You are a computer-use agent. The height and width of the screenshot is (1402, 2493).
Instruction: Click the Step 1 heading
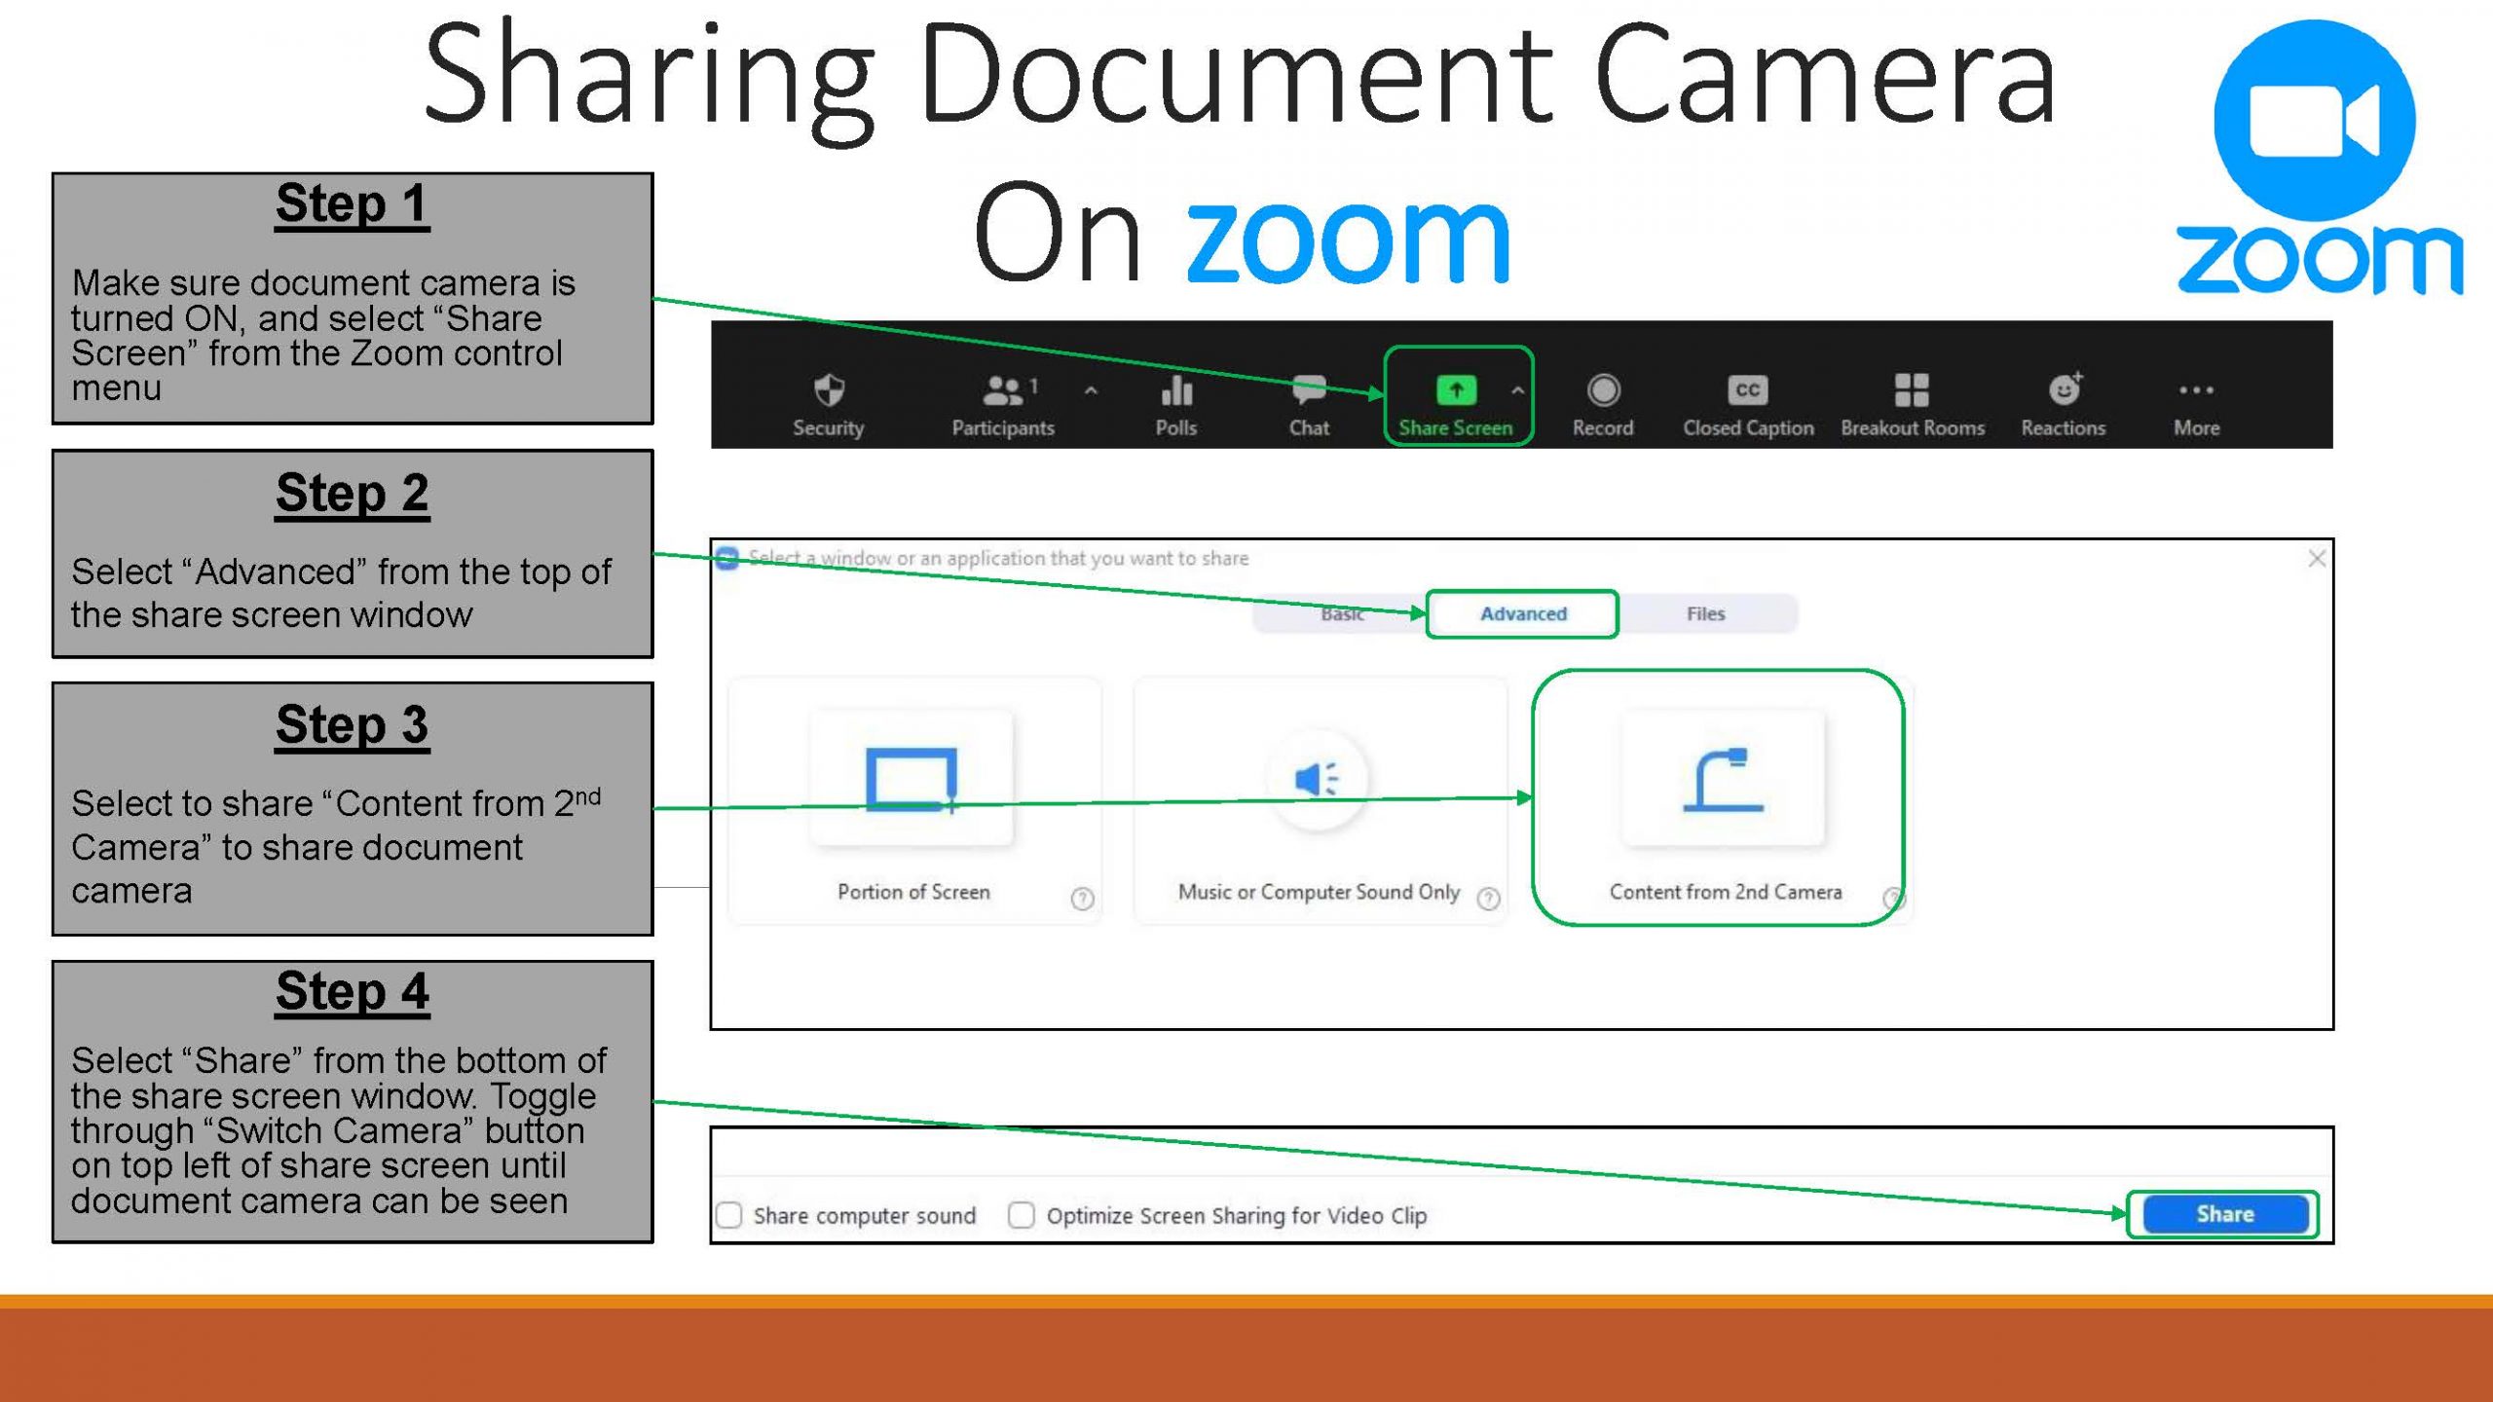[352, 203]
